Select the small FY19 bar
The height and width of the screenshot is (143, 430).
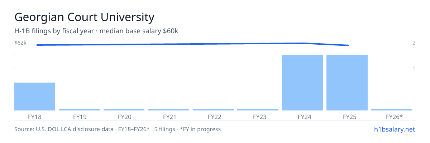[79, 110]
